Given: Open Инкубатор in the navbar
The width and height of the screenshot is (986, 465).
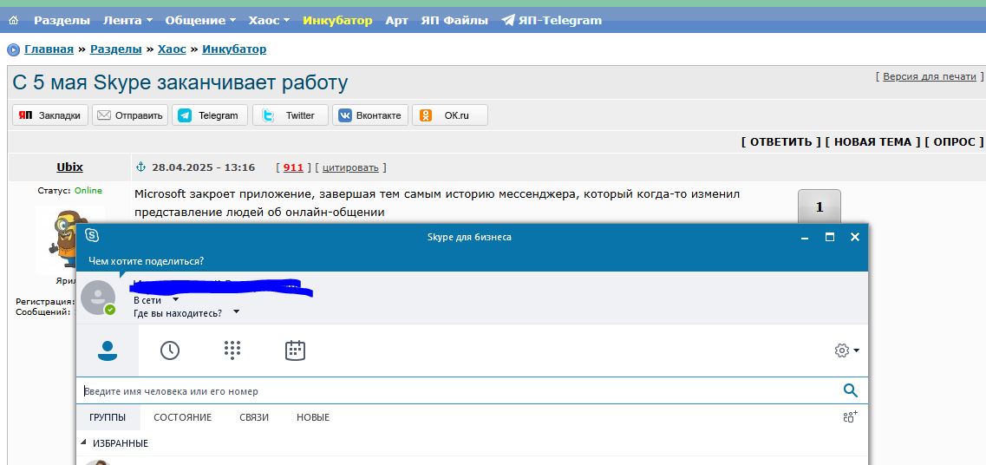Looking at the screenshot, I should (337, 20).
